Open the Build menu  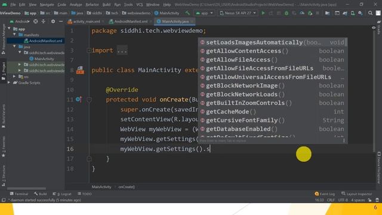[x=106, y=4]
